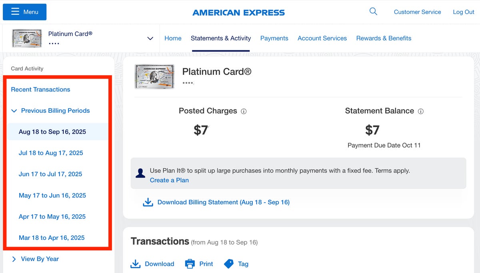Open the Platinum Card account switcher chevron
This screenshot has width=480, height=273.
[x=150, y=38]
